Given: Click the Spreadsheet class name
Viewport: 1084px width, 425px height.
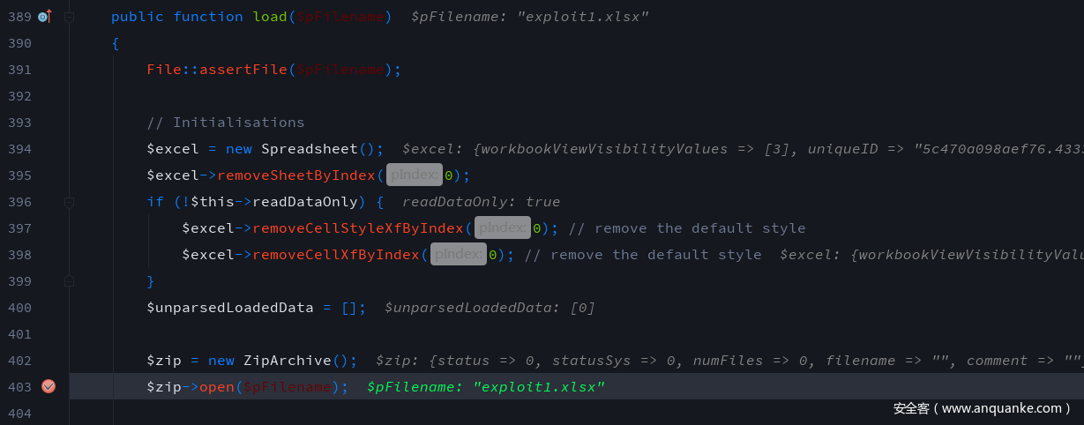Looking at the screenshot, I should click(x=309, y=149).
